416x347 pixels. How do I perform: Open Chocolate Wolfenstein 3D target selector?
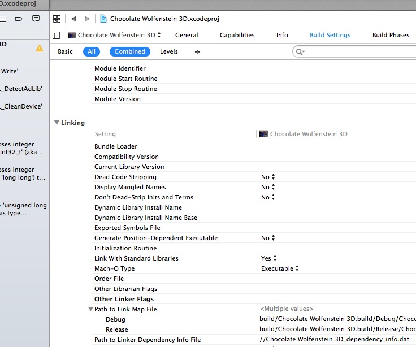click(115, 35)
